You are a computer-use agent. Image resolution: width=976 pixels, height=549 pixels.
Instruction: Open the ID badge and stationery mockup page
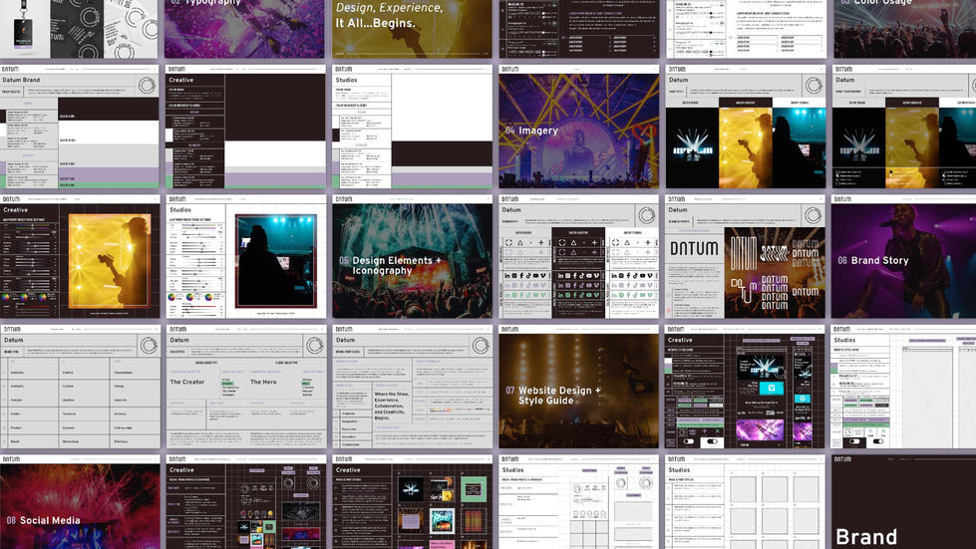(x=79, y=29)
